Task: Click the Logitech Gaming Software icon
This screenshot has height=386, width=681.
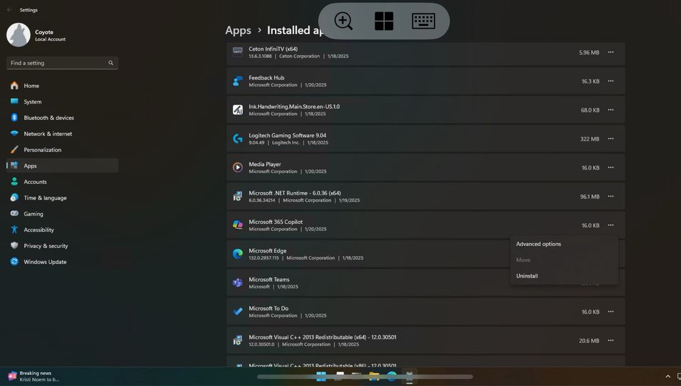Action: (x=238, y=138)
